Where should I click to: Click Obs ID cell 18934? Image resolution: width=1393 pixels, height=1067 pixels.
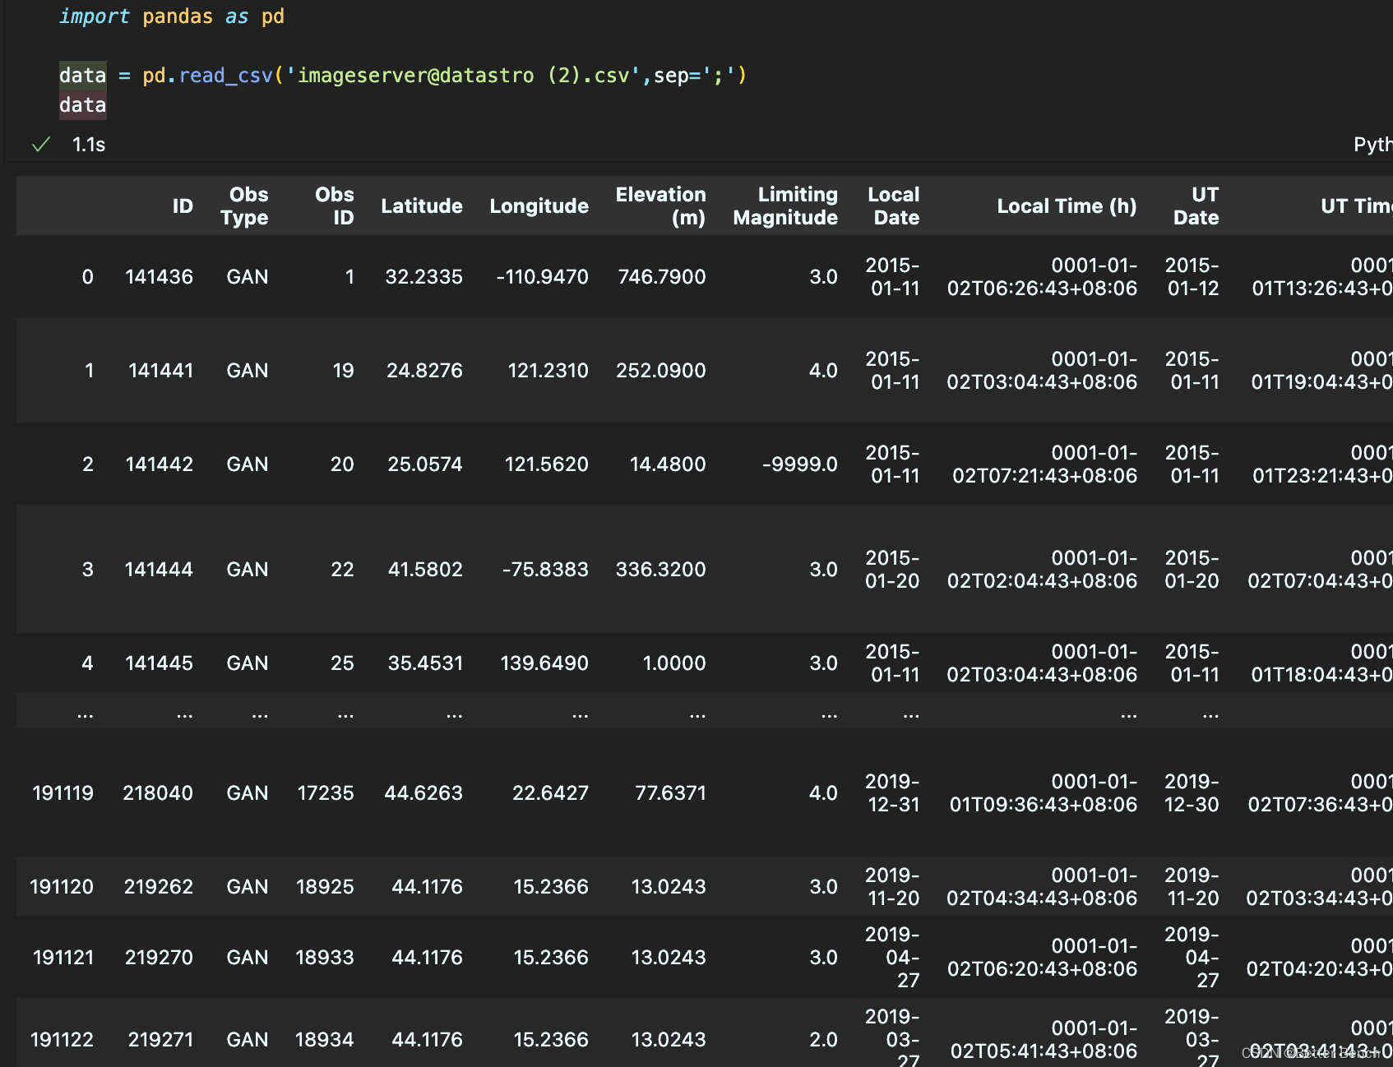click(x=325, y=1040)
